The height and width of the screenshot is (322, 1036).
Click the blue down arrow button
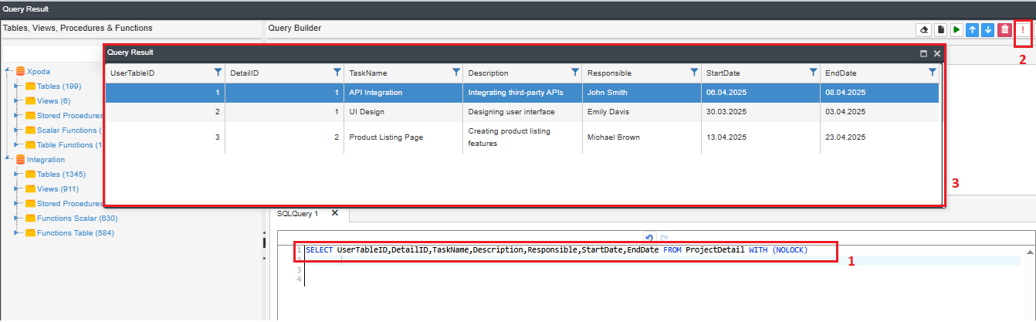pyautogui.click(x=988, y=29)
